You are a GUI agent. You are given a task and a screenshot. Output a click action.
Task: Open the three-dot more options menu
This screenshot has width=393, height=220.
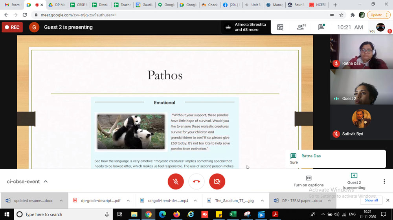click(x=384, y=182)
